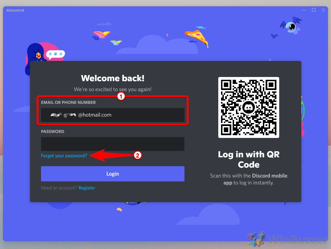331x249 pixels.
Task: Click the Discord logo inside the QR code
Action: tap(248, 108)
